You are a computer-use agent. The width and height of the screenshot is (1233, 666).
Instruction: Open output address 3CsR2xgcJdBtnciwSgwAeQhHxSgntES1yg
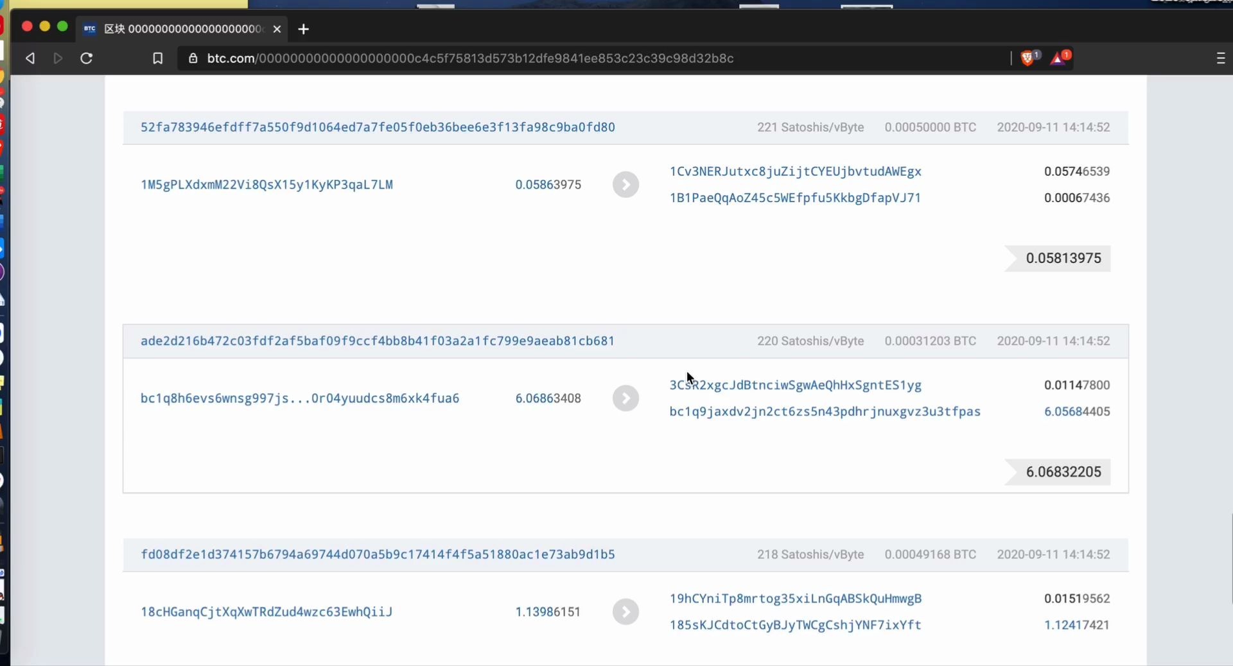[x=796, y=385]
